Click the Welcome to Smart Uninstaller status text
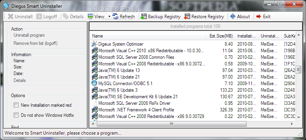The image size is (306, 140). 63,133
